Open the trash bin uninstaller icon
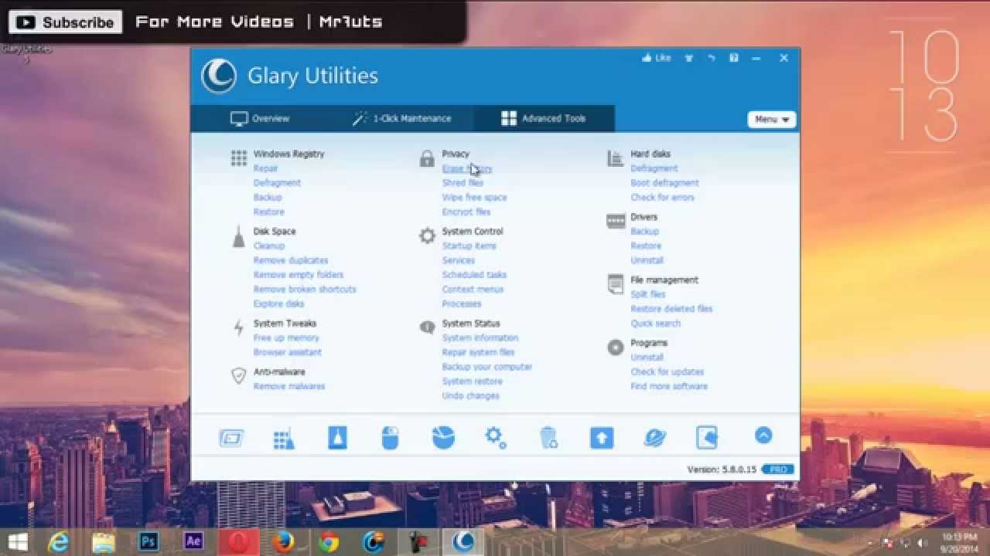The width and height of the screenshot is (990, 556). [548, 438]
